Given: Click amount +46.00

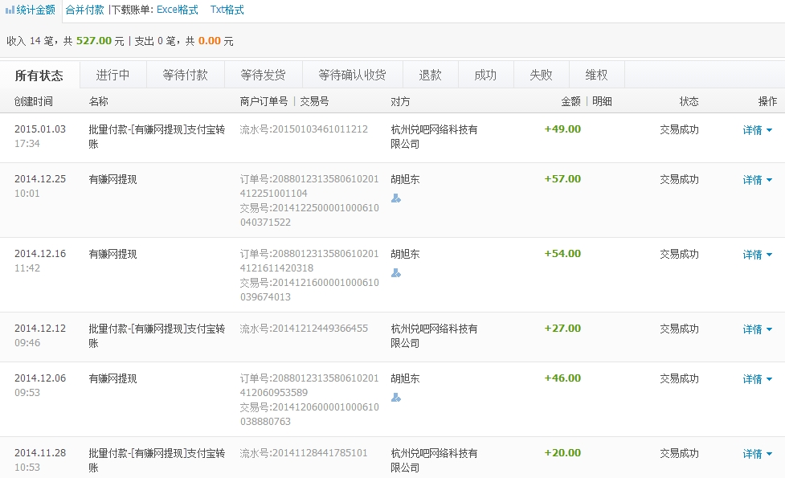Looking at the screenshot, I should [x=562, y=378].
